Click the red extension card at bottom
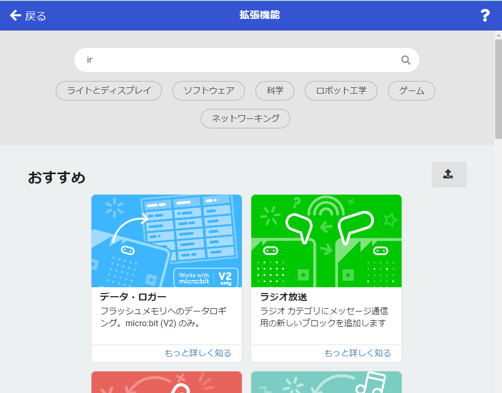 pyautogui.click(x=167, y=382)
